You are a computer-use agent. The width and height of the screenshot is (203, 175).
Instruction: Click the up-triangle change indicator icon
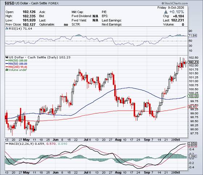tap(166, 12)
